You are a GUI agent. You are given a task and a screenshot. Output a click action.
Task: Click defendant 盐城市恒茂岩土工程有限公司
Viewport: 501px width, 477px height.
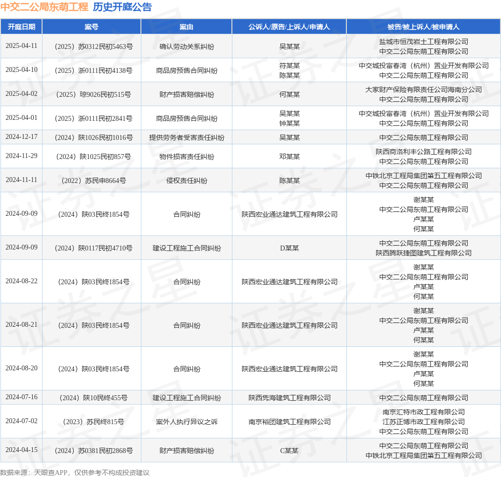point(424,42)
